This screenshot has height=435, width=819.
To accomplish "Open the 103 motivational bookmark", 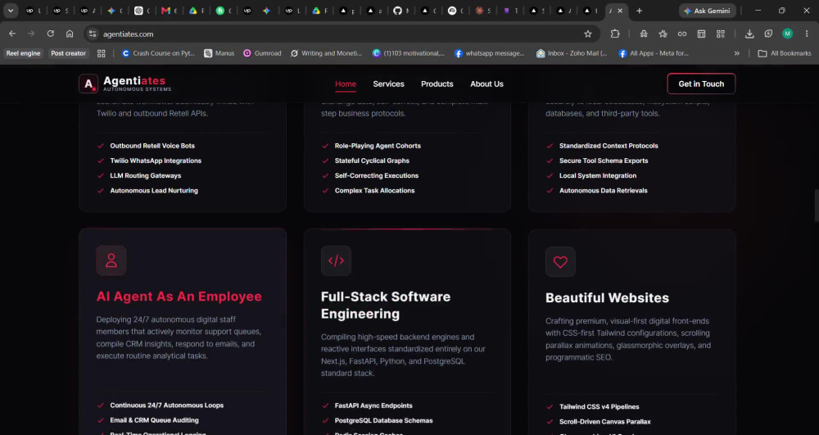I will pos(409,53).
